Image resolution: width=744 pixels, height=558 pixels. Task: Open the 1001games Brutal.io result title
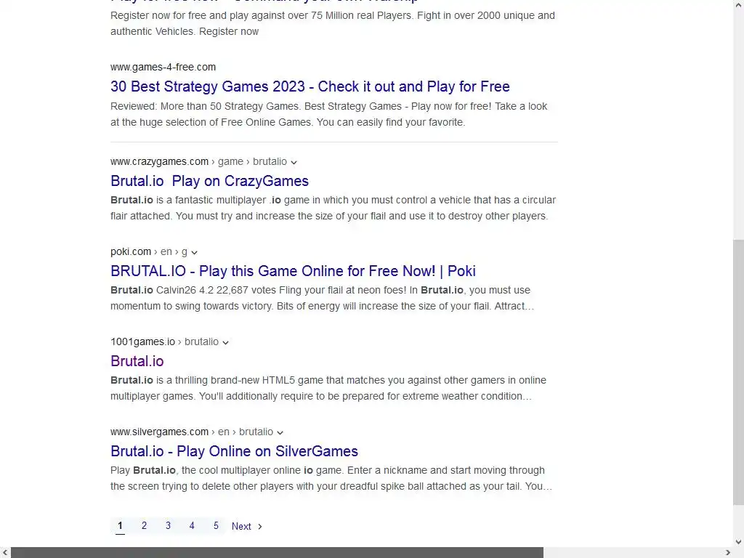[x=137, y=361]
